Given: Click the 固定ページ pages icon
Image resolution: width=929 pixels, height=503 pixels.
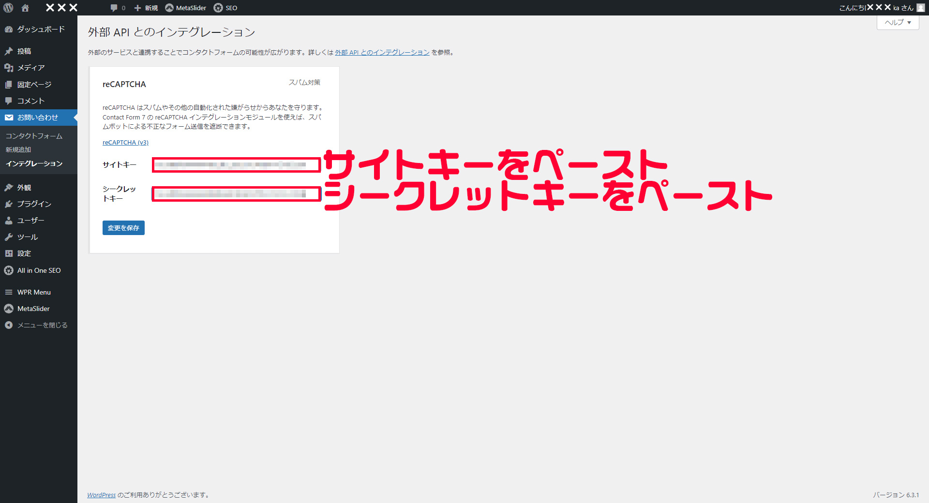Looking at the screenshot, I should click(9, 85).
